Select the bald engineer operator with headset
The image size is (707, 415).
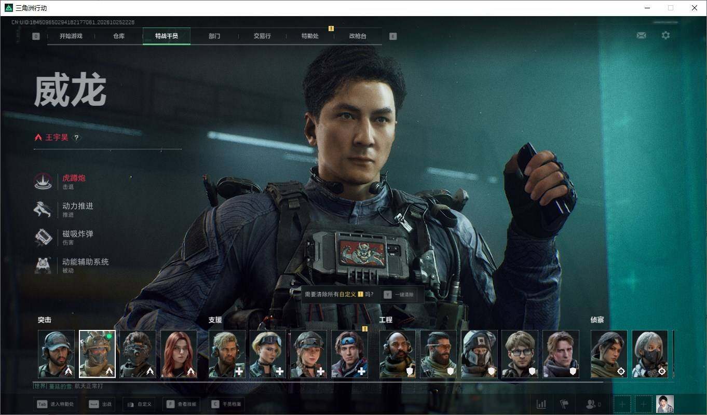[398, 354]
